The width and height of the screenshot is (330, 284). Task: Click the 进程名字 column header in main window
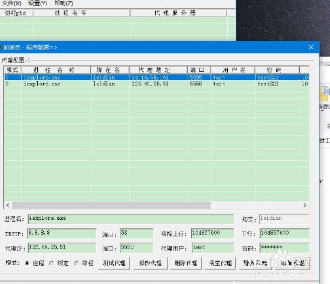pyautogui.click(x=81, y=13)
